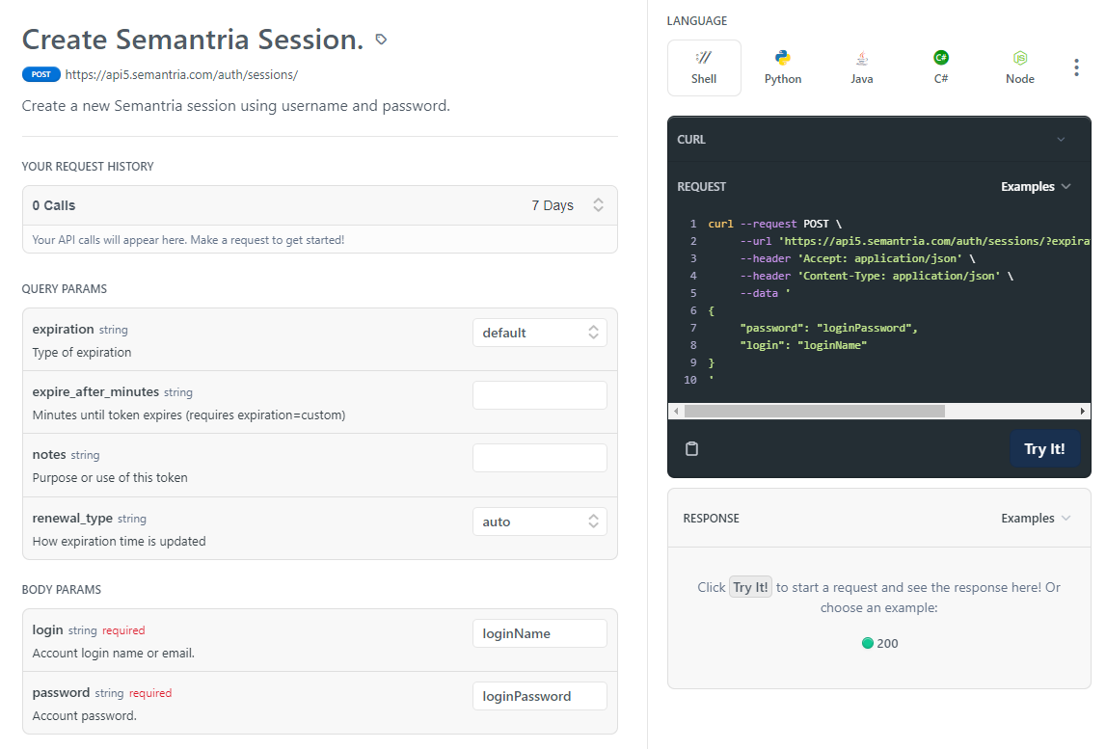Click the "password": "loginPassword" code line
The image size is (1106, 749).
(829, 328)
